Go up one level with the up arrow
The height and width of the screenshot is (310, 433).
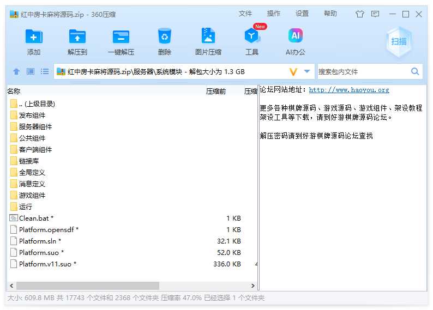click(x=16, y=72)
